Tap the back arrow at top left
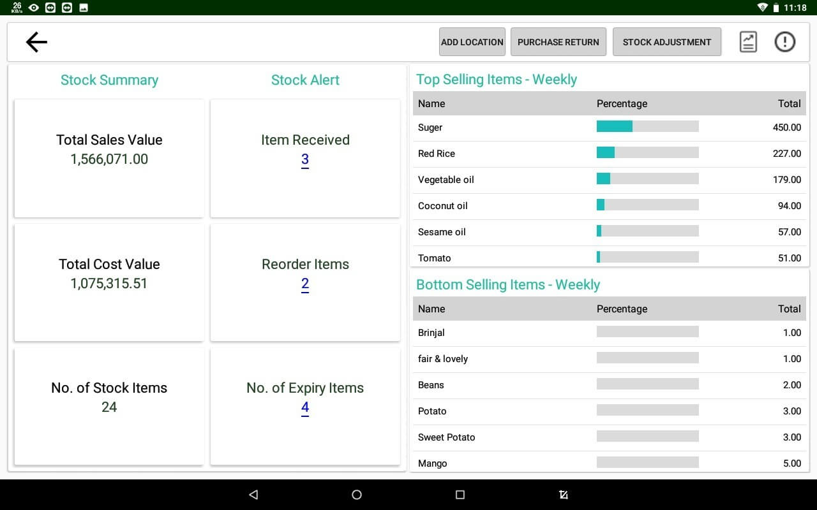817x510 pixels. [36, 41]
